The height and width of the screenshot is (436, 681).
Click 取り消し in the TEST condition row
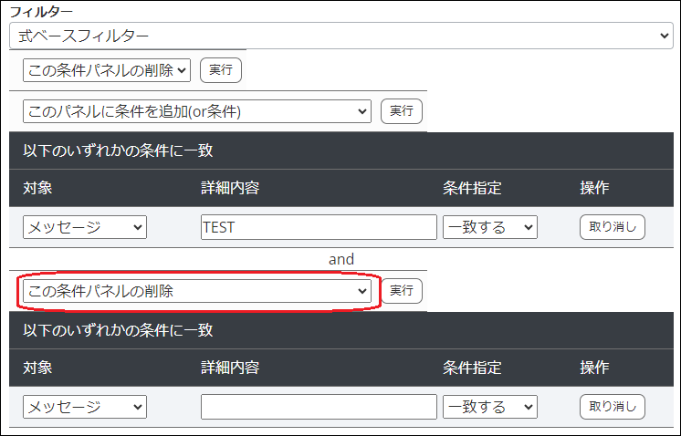click(612, 227)
